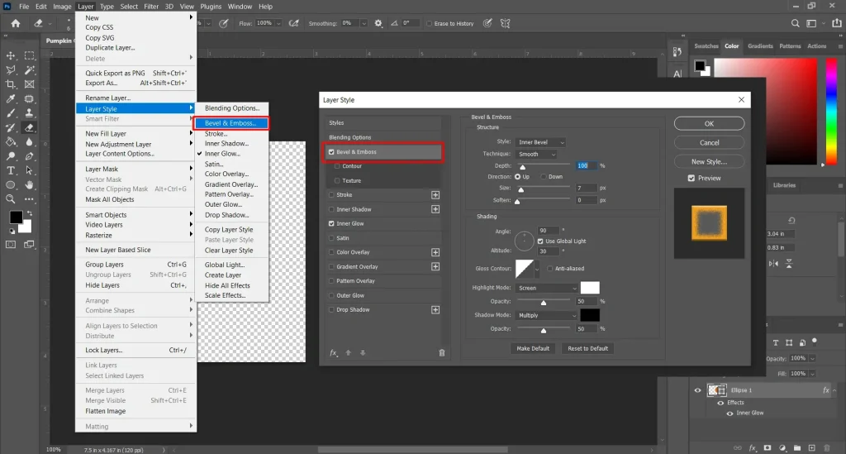Click Cancel in Layer Style dialog
This screenshot has width=846, height=454.
[709, 142]
